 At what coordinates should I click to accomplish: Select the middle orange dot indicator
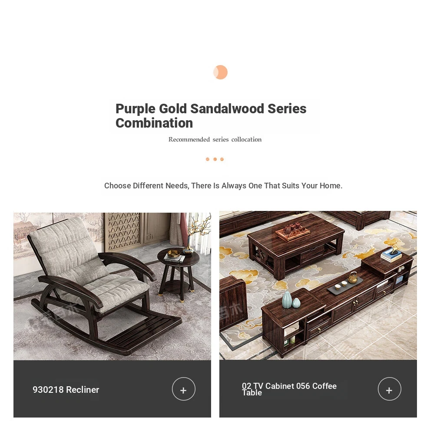coord(215,159)
